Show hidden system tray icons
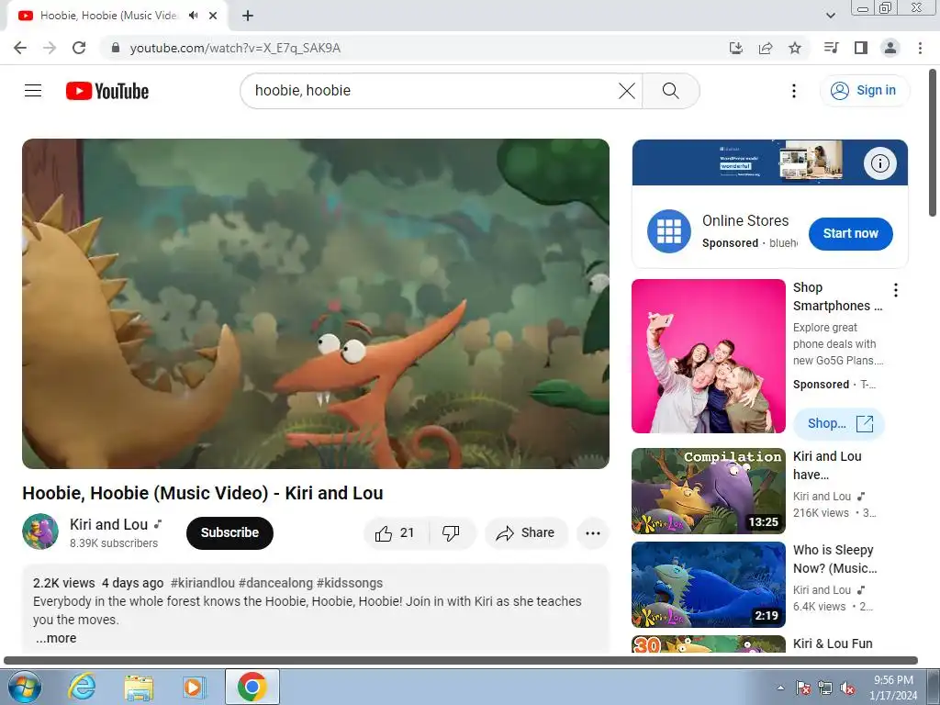The image size is (940, 705). [780, 688]
